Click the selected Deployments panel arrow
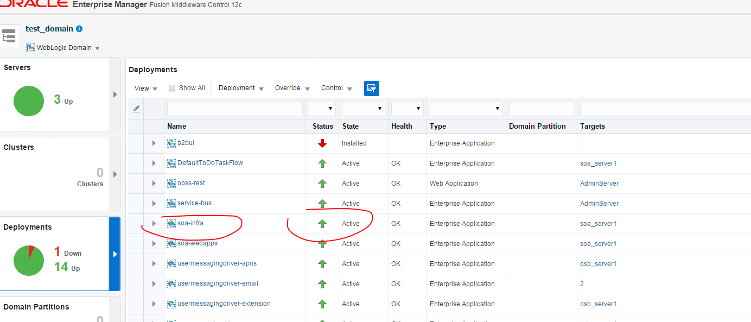Screen dimensions: 751x322 [114, 254]
